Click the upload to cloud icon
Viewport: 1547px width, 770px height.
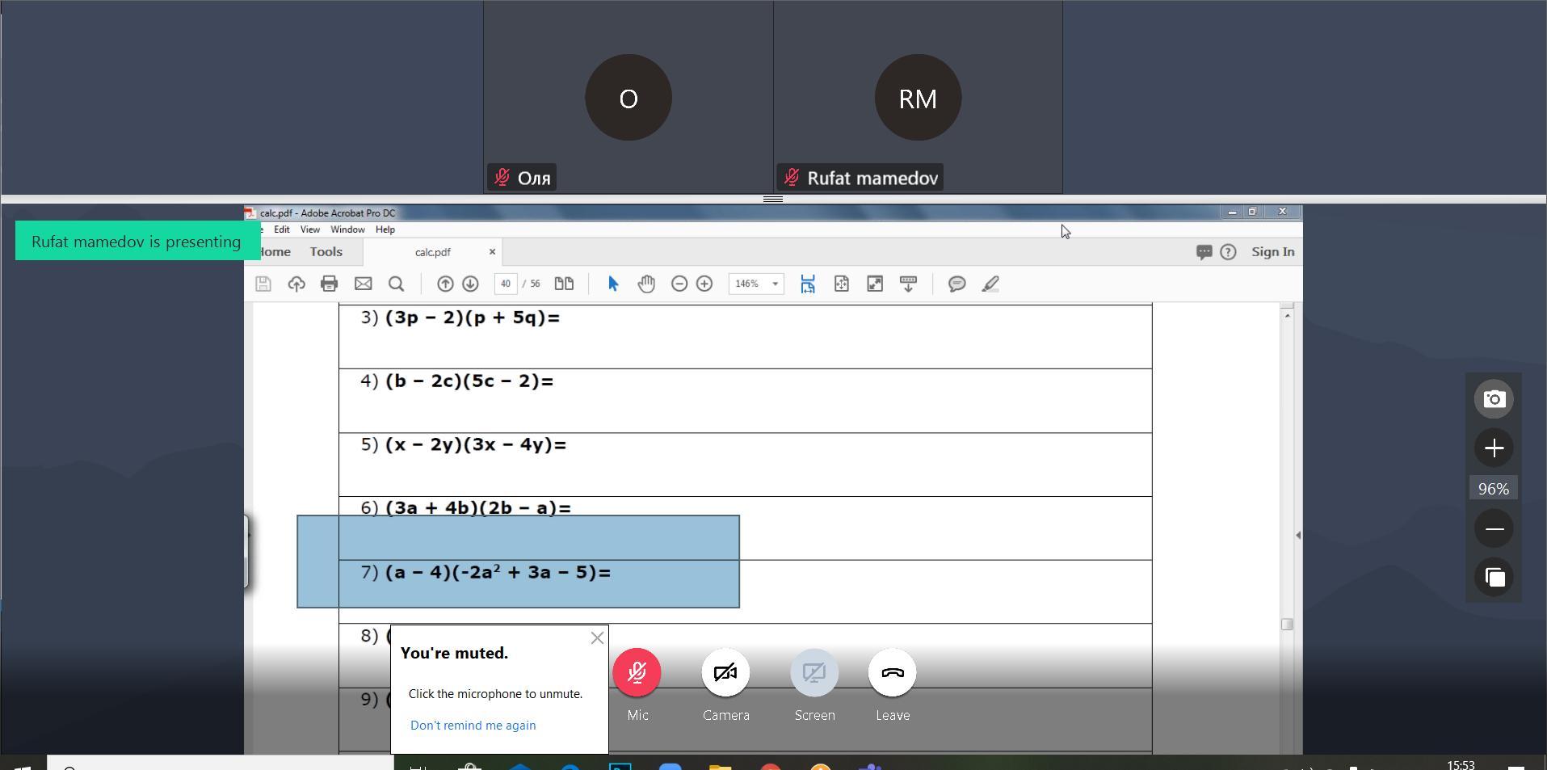click(x=296, y=284)
